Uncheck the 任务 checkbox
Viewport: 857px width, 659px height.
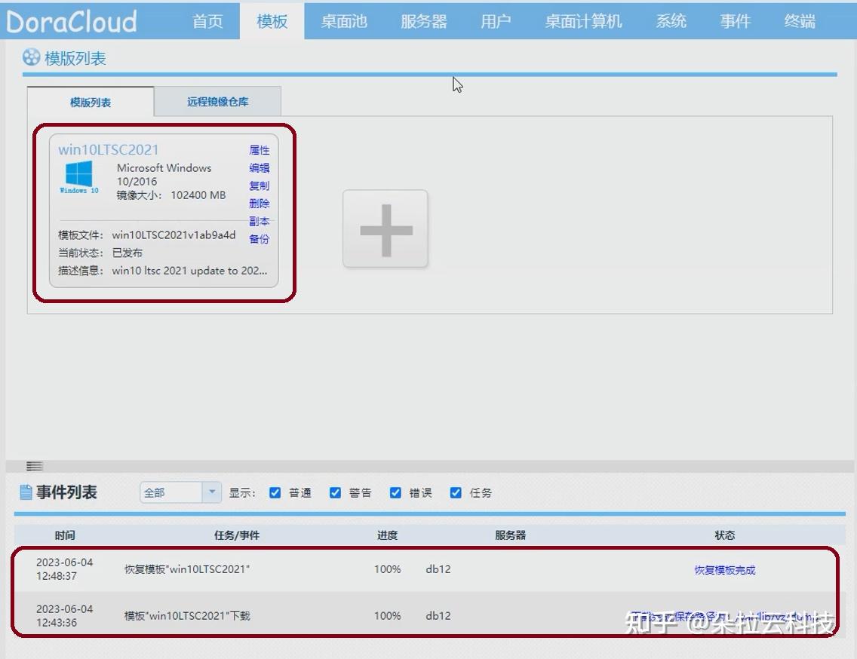pyautogui.click(x=456, y=492)
